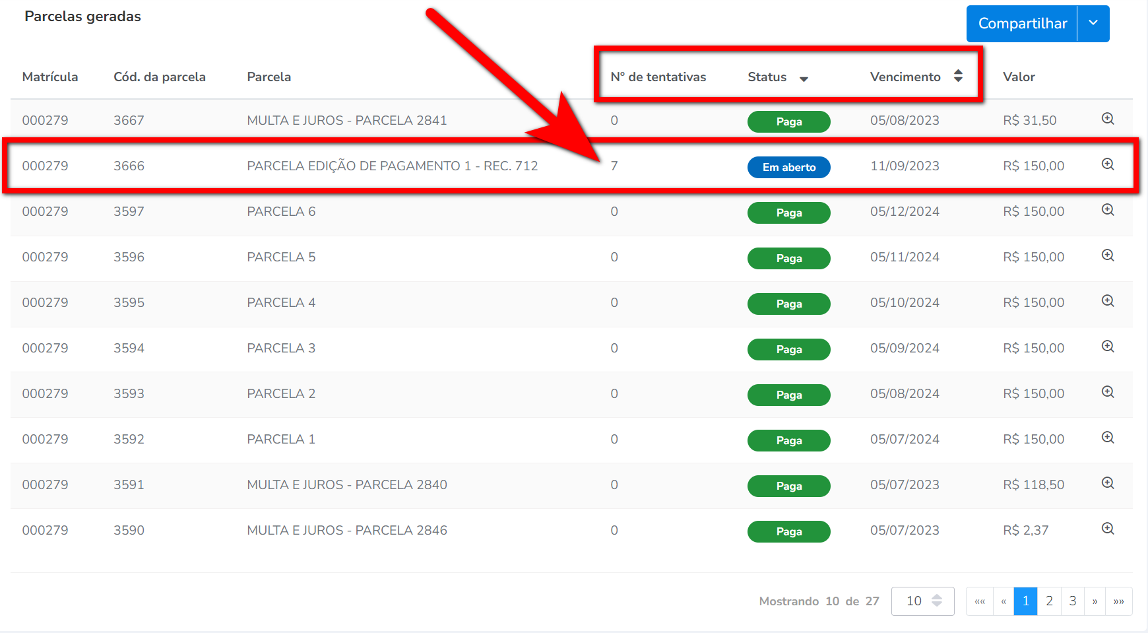The width and height of the screenshot is (1148, 633).
Task: Inspect PARCELA 3 using magnifier icon
Action: pyautogui.click(x=1108, y=347)
